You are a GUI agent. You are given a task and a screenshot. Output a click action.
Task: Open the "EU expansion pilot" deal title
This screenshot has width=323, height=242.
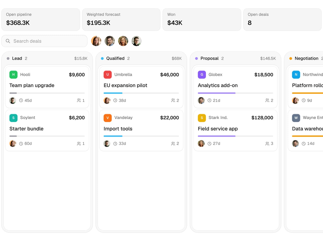pyautogui.click(x=125, y=85)
